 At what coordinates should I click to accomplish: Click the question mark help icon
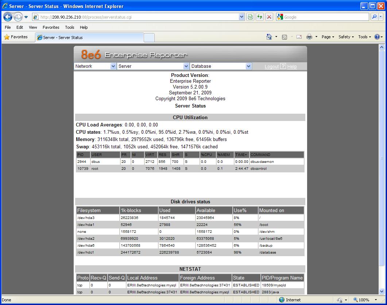point(283,66)
